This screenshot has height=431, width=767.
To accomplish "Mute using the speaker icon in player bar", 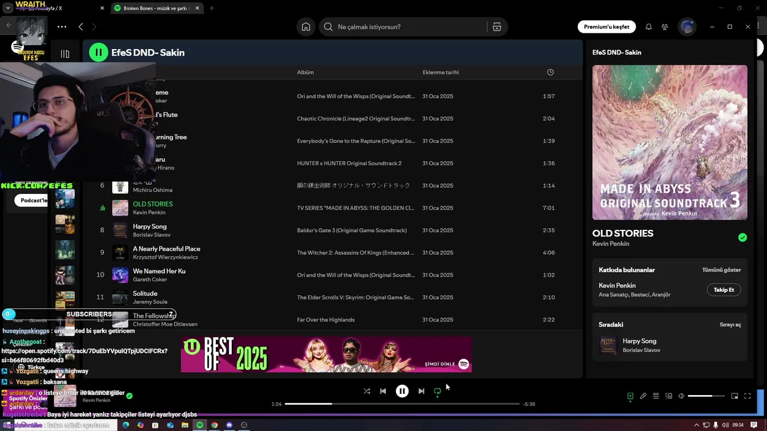I will coord(681,396).
